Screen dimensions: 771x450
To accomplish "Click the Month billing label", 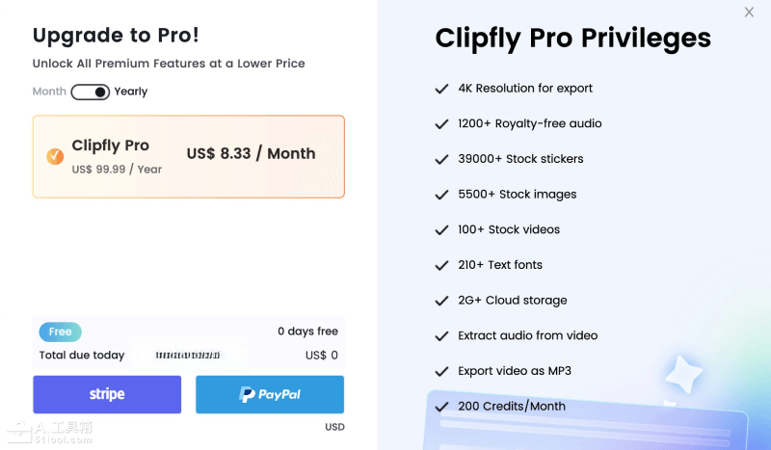I will (49, 92).
